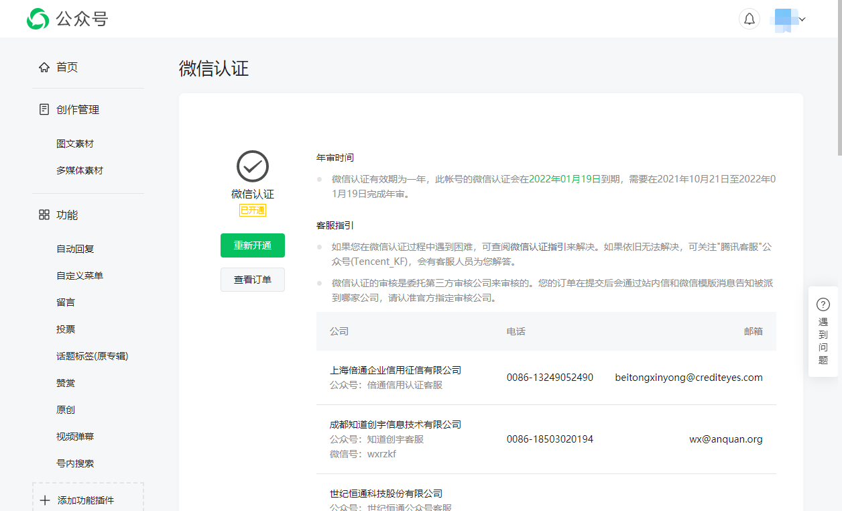Screen dimensions: 842x511
Task: Go to 话题标签(原专辑) page
Action: click(92, 356)
